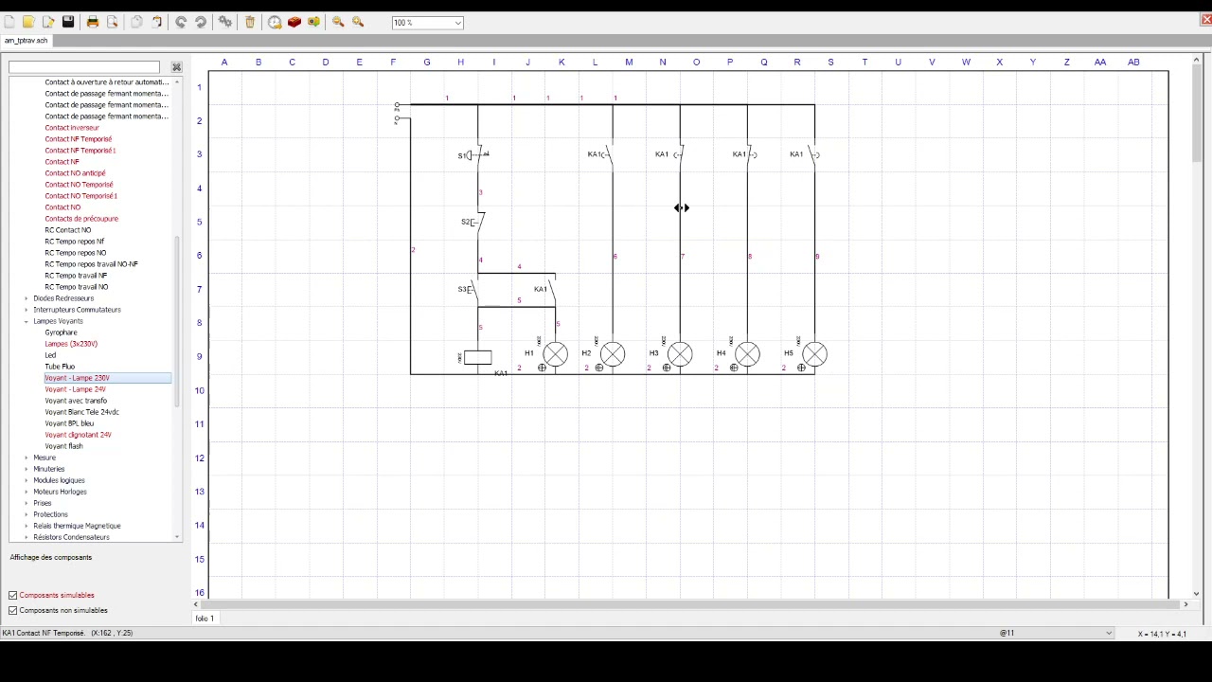The image size is (1212, 682).
Task: Select Contact inverseur component
Action: point(72,128)
